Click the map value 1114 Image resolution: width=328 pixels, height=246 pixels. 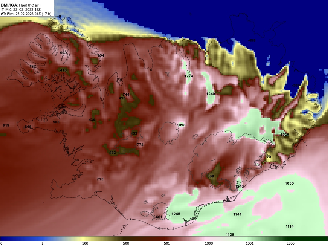pos(290,226)
